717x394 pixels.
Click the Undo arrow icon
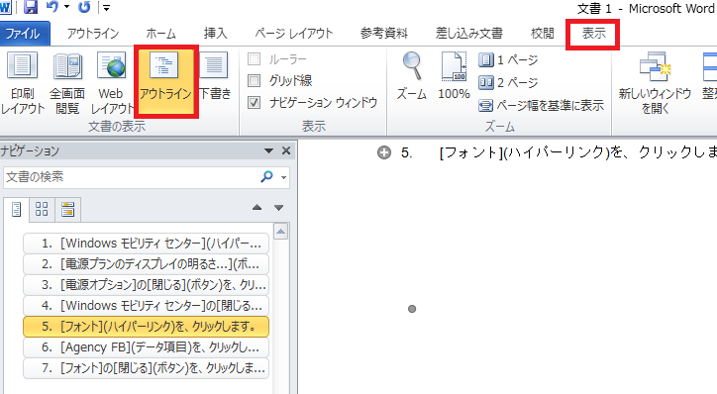pyautogui.click(x=52, y=6)
